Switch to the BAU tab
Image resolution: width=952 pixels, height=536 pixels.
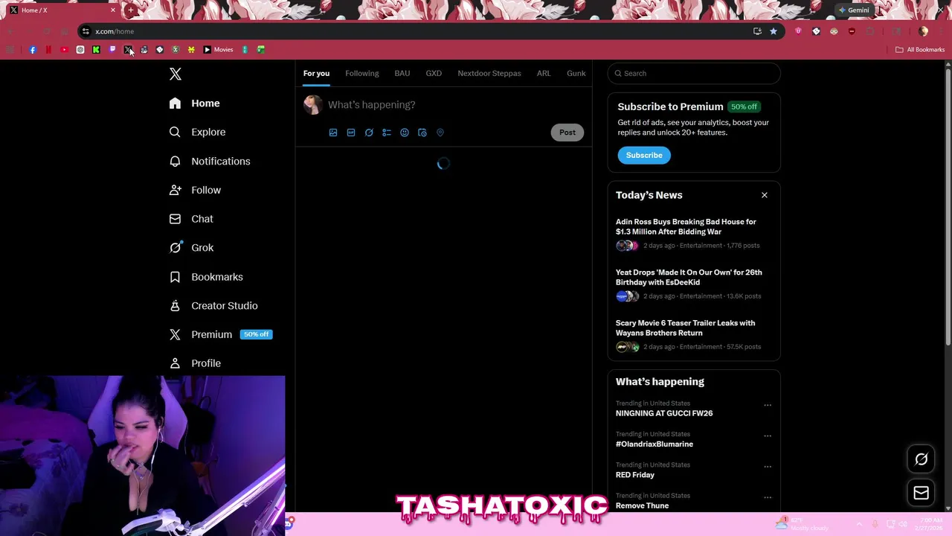pos(402,73)
